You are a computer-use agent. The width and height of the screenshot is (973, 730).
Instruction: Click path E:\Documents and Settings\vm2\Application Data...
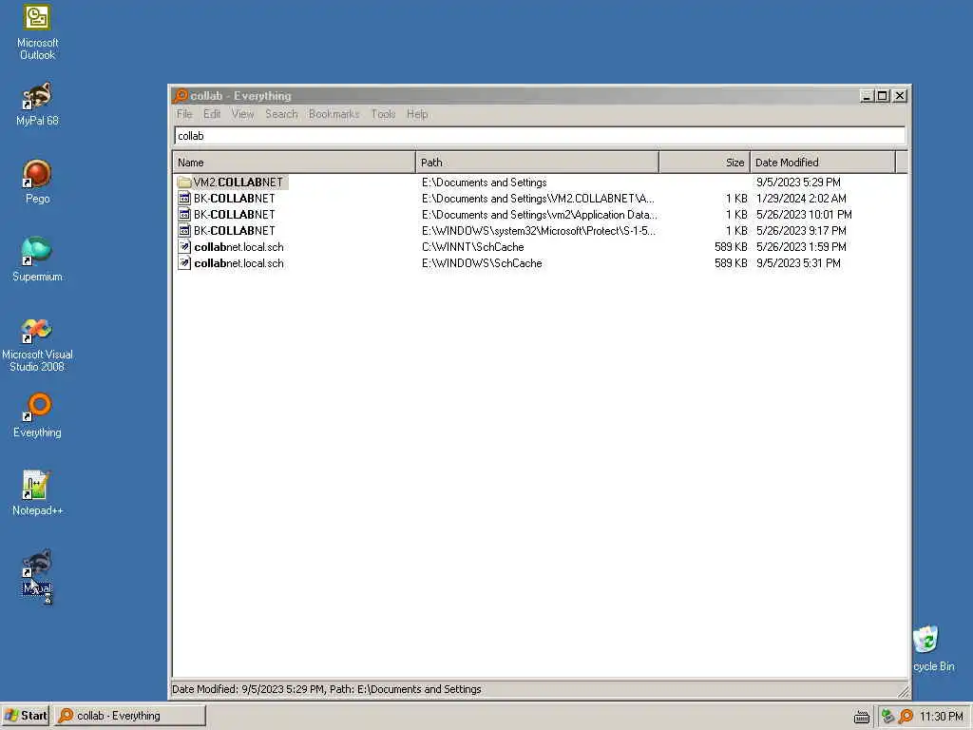540,214
